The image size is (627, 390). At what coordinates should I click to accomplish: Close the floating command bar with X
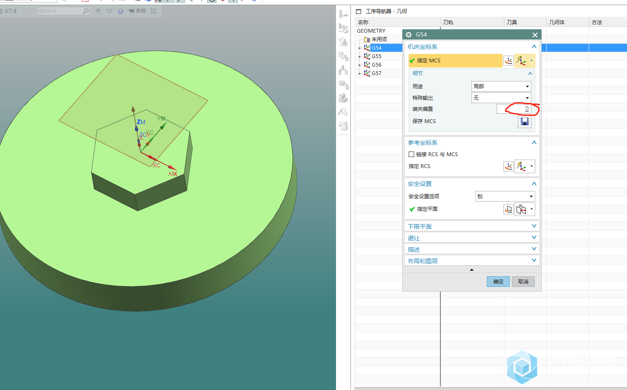click(153, 11)
